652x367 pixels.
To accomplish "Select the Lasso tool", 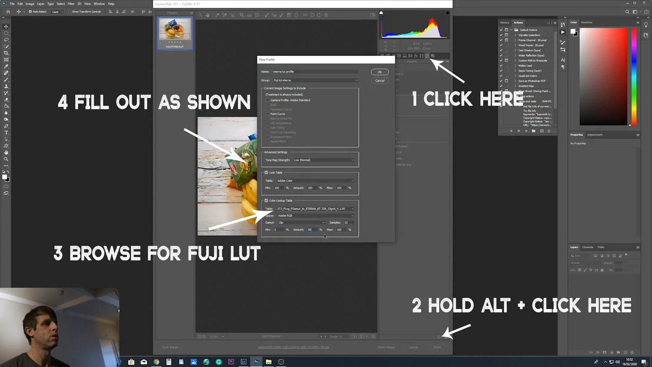I will click(x=6, y=40).
